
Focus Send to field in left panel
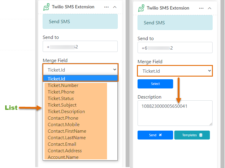coord(80,46)
